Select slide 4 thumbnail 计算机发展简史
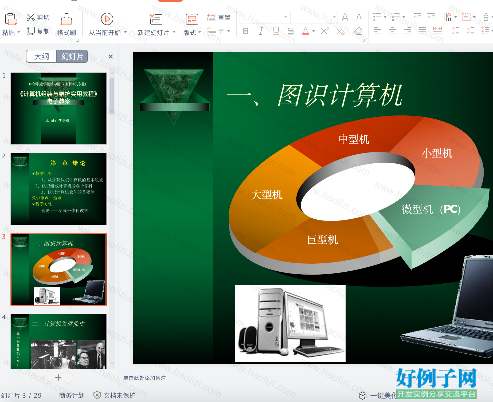The width and height of the screenshot is (493, 402). [58, 342]
